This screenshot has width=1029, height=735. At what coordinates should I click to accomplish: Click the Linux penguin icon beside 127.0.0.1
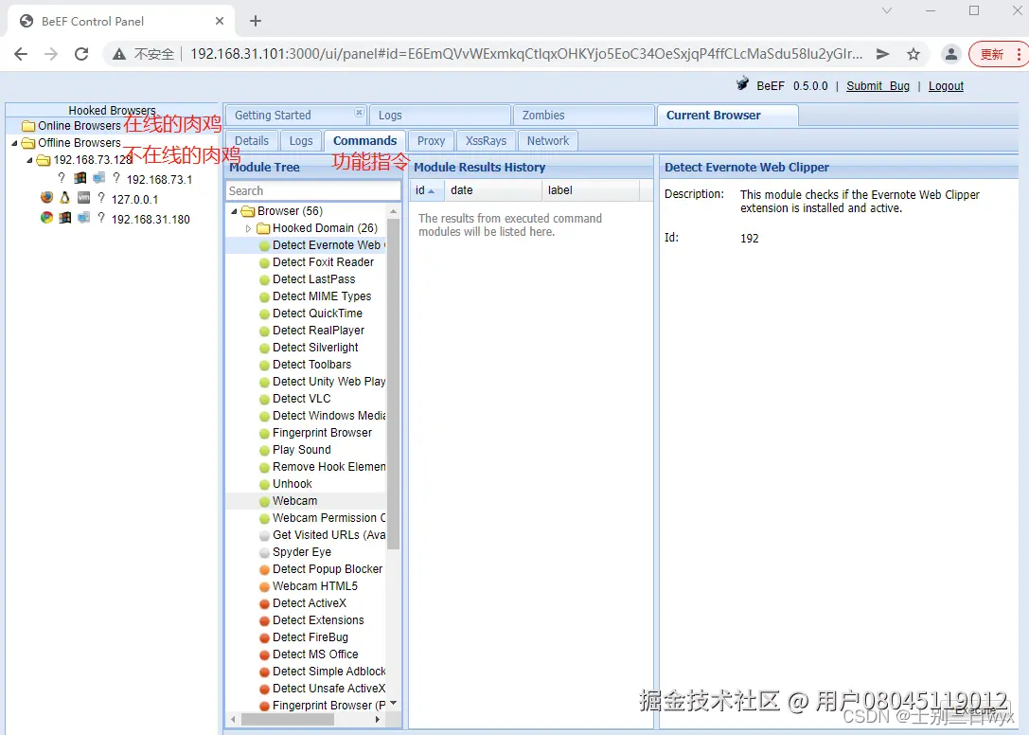coord(64,197)
